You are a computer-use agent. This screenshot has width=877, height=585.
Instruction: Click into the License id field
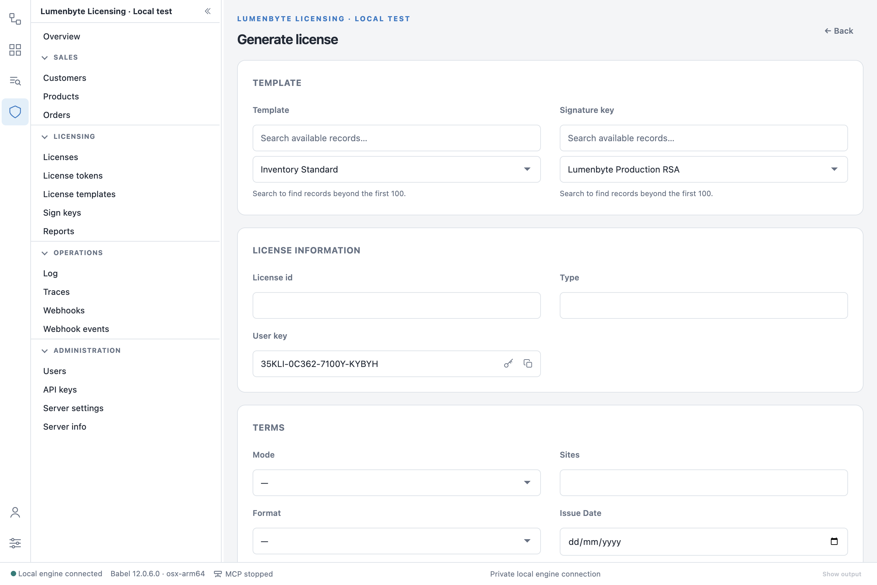point(396,306)
